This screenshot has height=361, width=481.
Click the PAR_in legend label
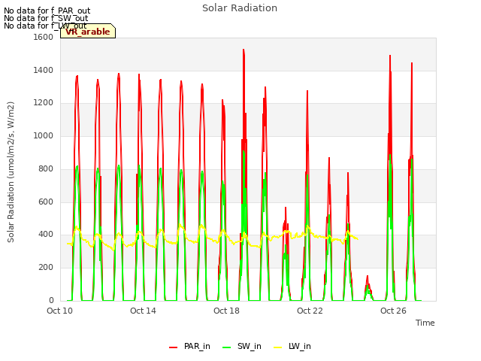[x=197, y=346]
